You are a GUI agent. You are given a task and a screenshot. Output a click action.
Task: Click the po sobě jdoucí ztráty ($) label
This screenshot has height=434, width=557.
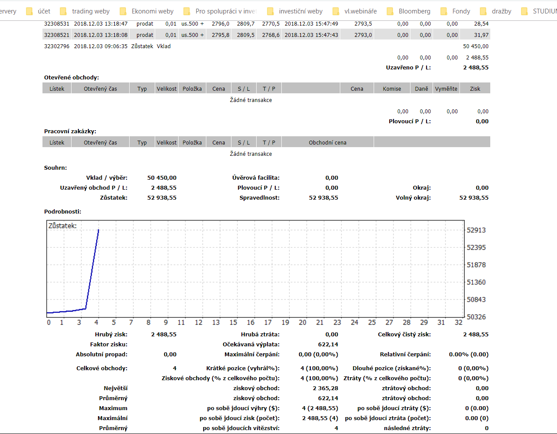pos(394,408)
